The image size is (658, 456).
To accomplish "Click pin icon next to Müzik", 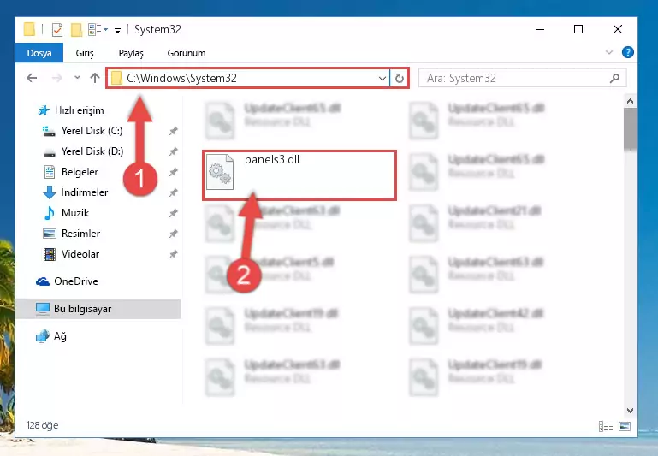I will [173, 214].
